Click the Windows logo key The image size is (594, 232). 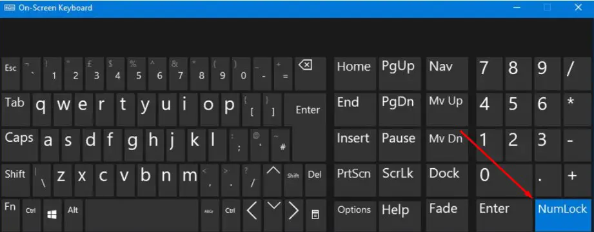click(x=52, y=215)
